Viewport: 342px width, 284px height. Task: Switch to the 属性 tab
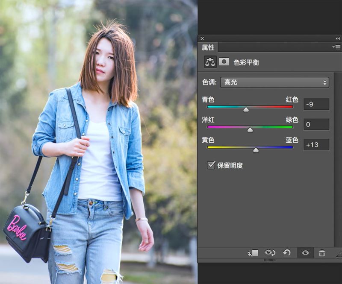[x=208, y=47]
